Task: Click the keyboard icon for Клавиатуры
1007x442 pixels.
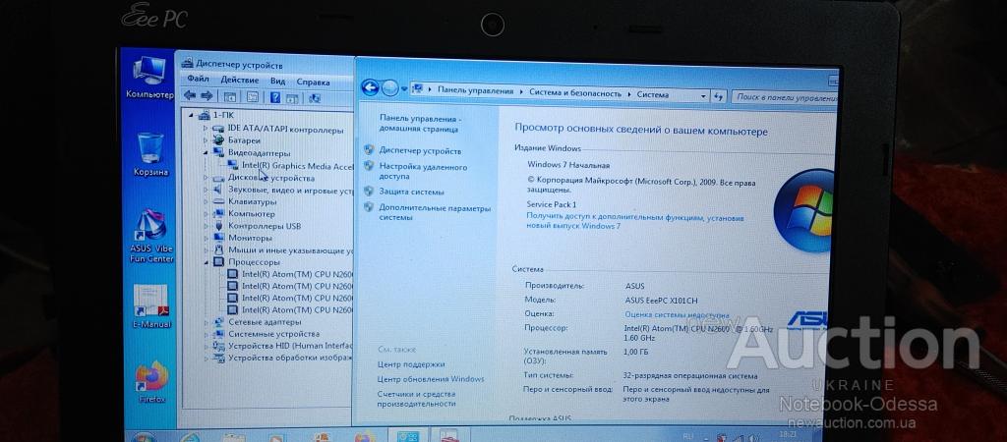Action: point(218,201)
